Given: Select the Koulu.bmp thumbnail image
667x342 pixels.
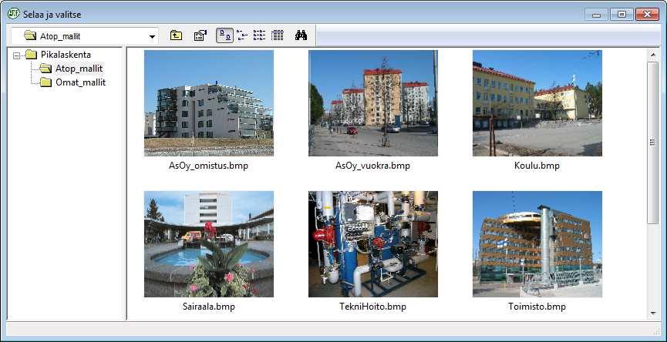Looking at the screenshot, I should coord(537,103).
